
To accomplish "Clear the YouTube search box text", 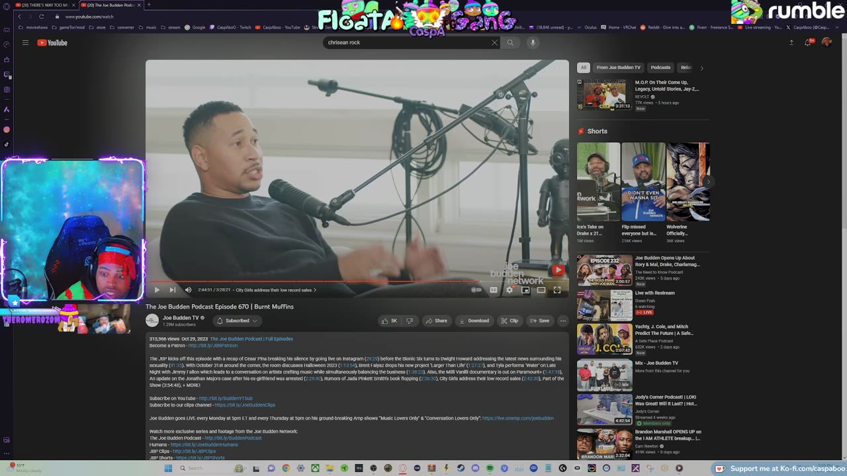I will tap(494, 42).
